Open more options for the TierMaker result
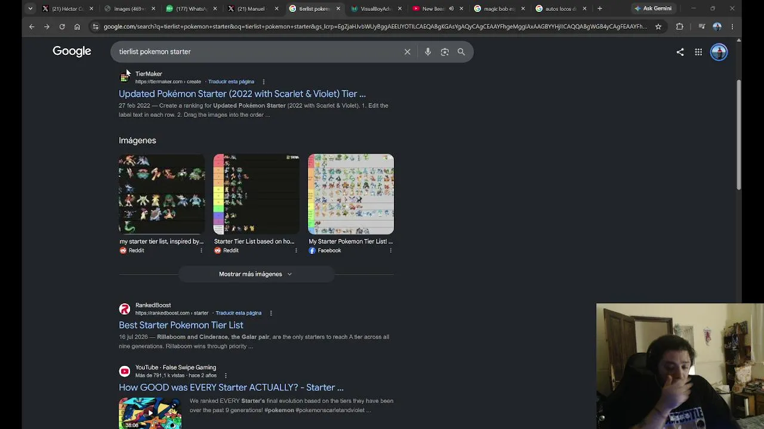 tap(263, 82)
